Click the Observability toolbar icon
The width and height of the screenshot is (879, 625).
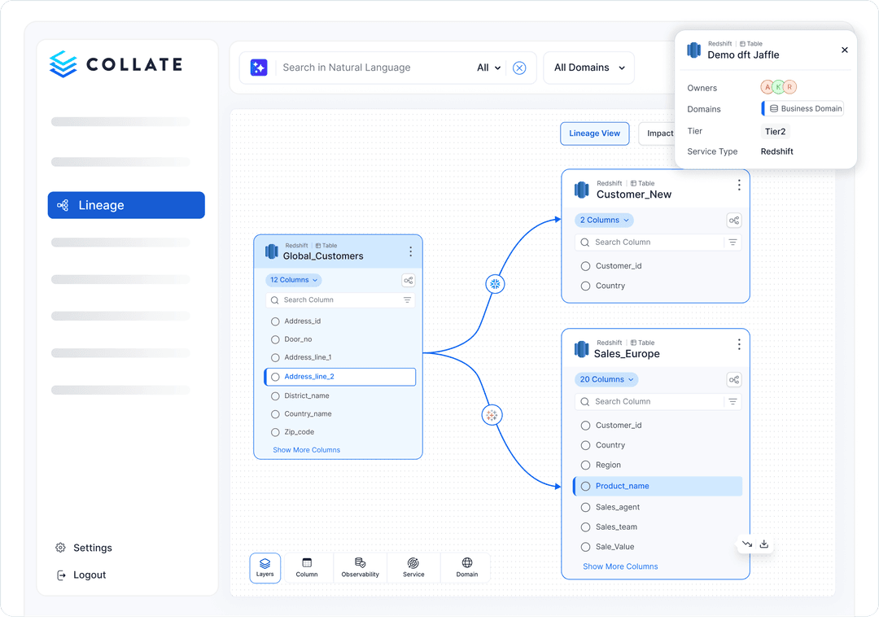click(360, 567)
